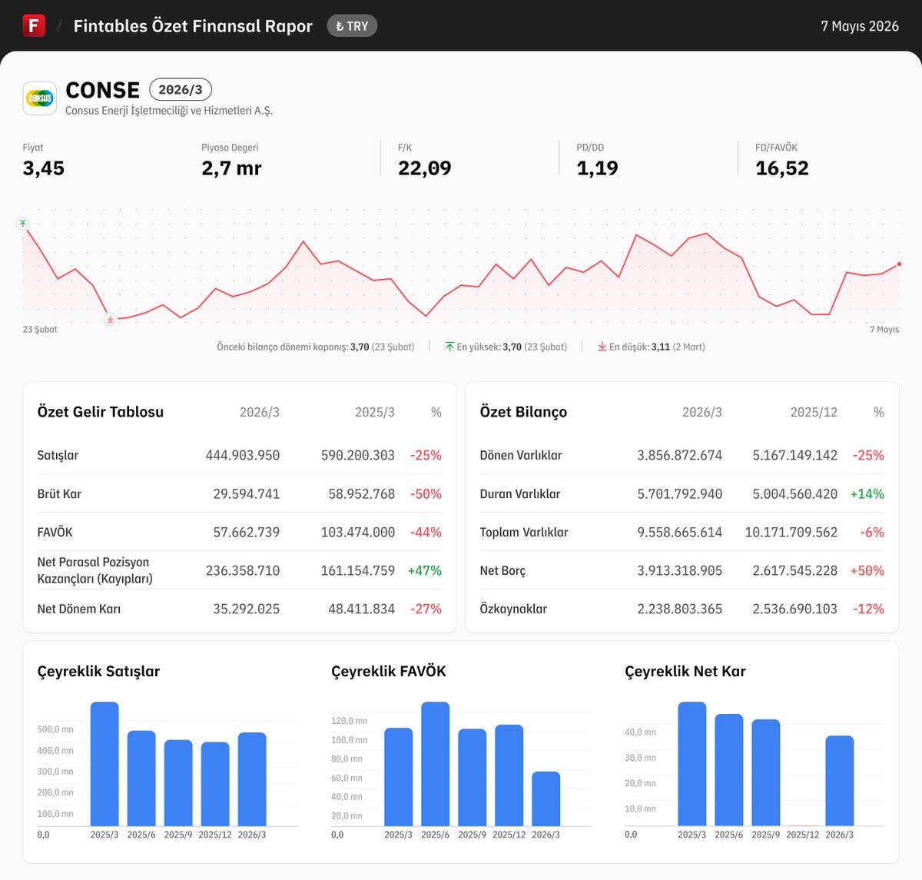Click the 2025/9 bar in Çeyreklik Net Kar
Viewport: 922px width, 880px height.
pyautogui.click(x=766, y=772)
